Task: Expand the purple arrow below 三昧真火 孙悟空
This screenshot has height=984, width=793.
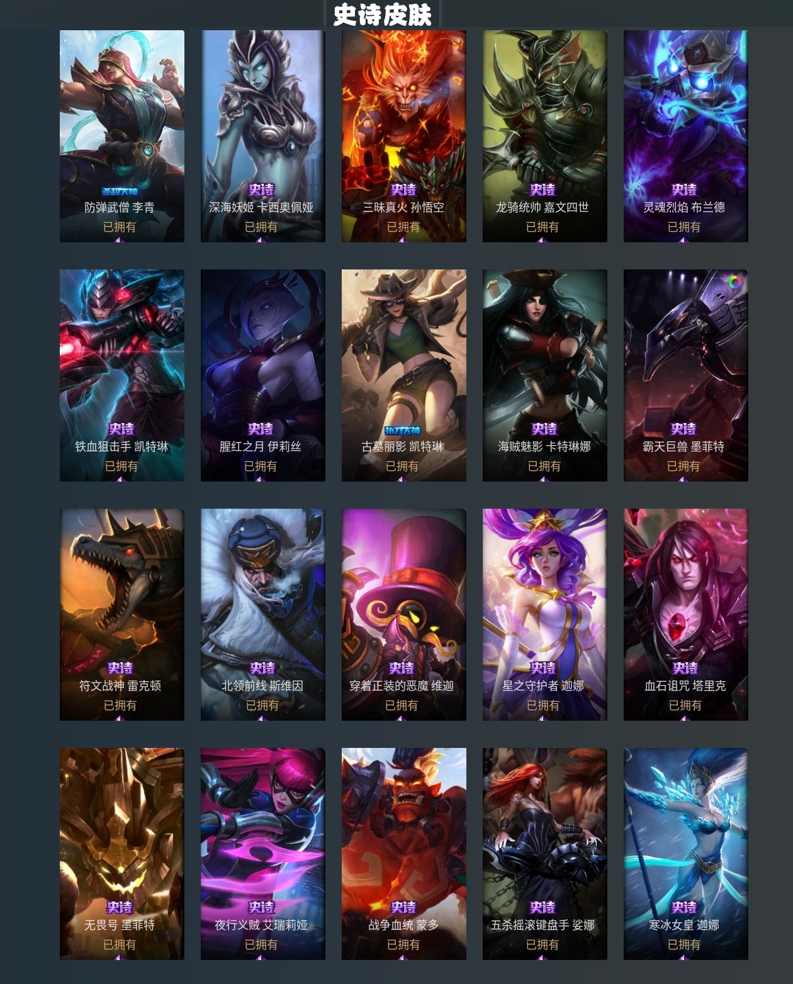Action: tap(402, 239)
